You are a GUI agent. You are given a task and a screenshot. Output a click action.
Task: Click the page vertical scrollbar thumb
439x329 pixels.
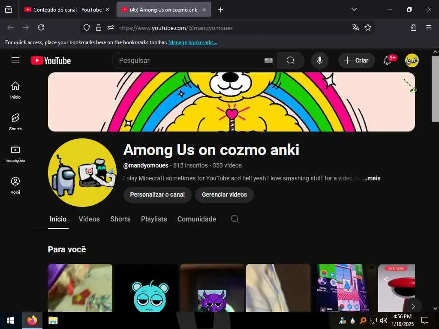pyautogui.click(x=435, y=88)
